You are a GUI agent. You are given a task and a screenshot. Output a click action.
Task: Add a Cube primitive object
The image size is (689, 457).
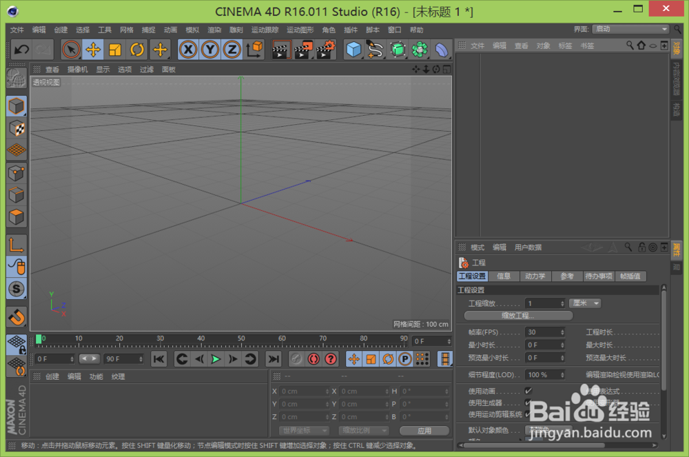click(353, 50)
